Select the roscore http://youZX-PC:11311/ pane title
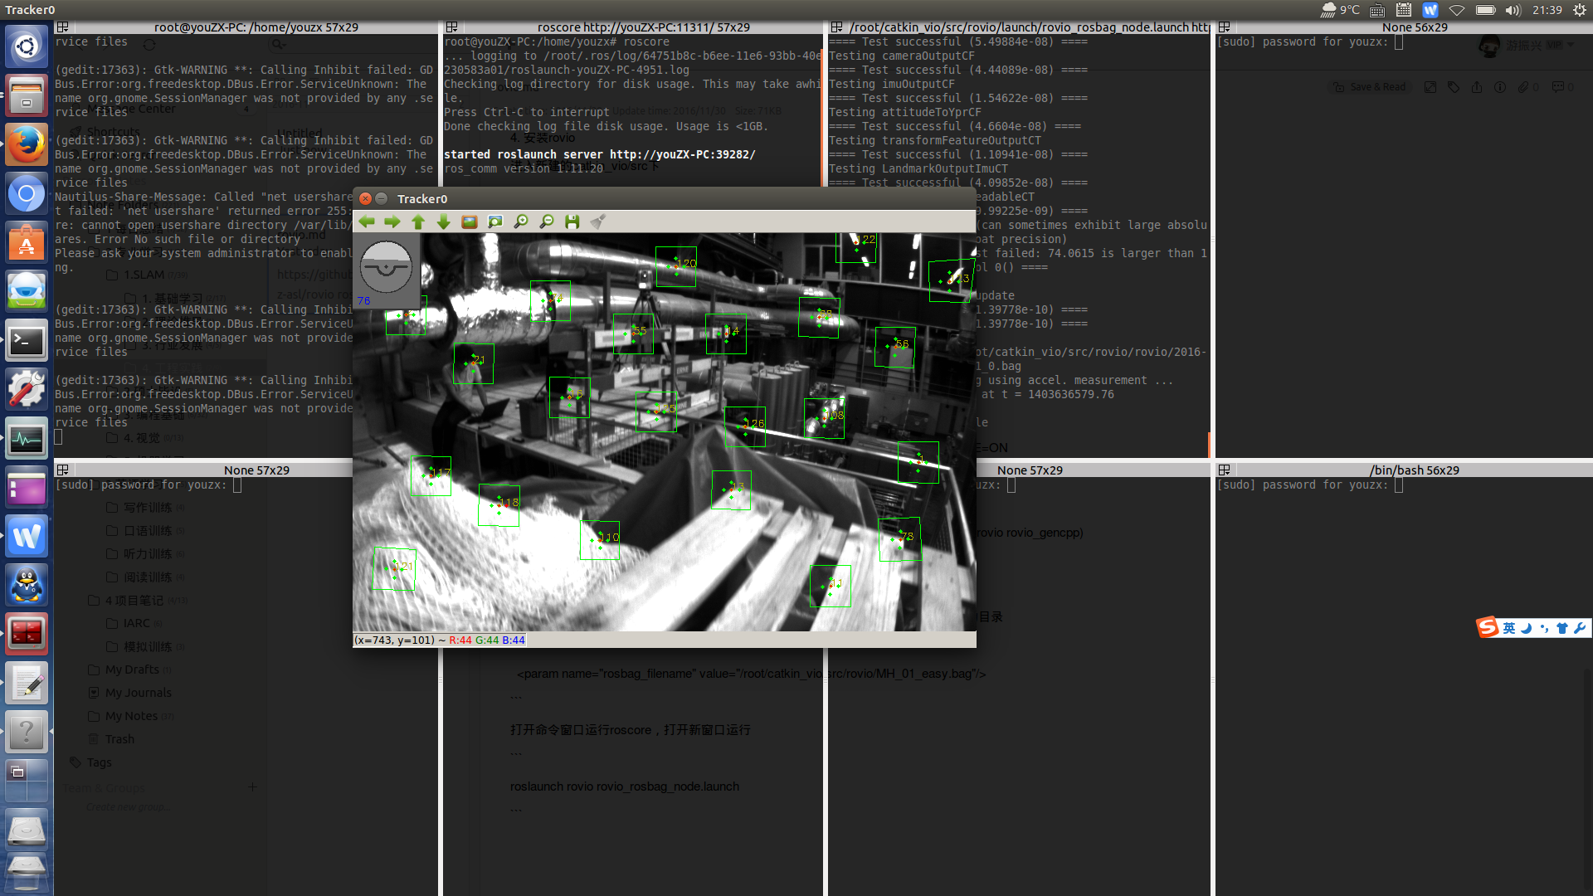 pos(643,27)
